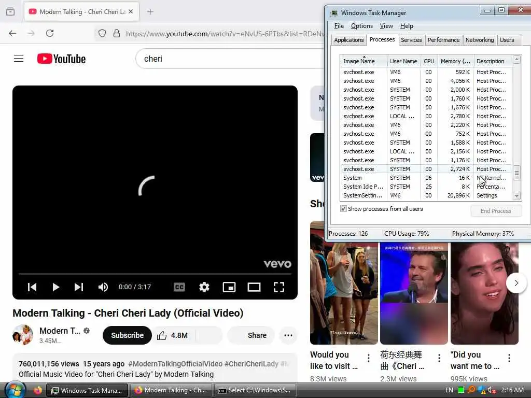Switch to the Applications tab
This screenshot has width=531, height=398.
(x=349, y=40)
